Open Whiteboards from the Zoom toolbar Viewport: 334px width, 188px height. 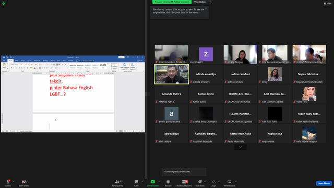point(230,183)
